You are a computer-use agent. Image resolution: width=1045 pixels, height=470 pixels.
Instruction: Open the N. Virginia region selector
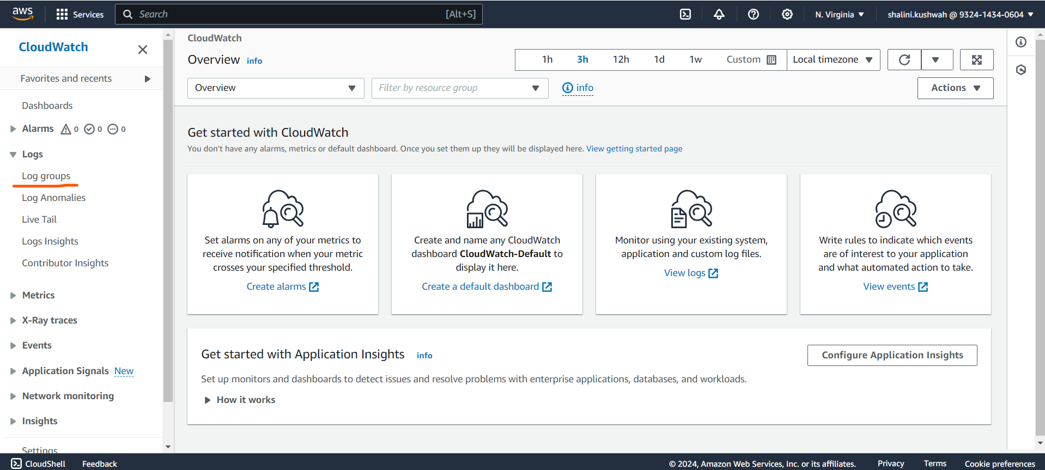840,15
